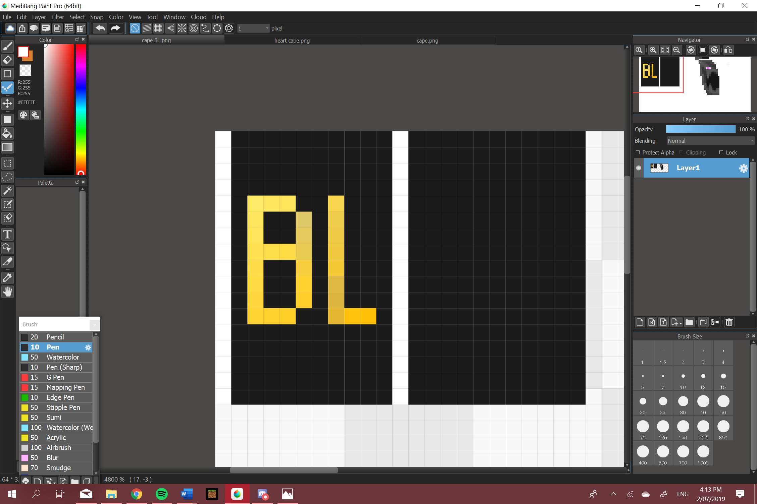Enable the radial snap
The width and height of the screenshot is (757, 504).
pyautogui.click(x=182, y=28)
